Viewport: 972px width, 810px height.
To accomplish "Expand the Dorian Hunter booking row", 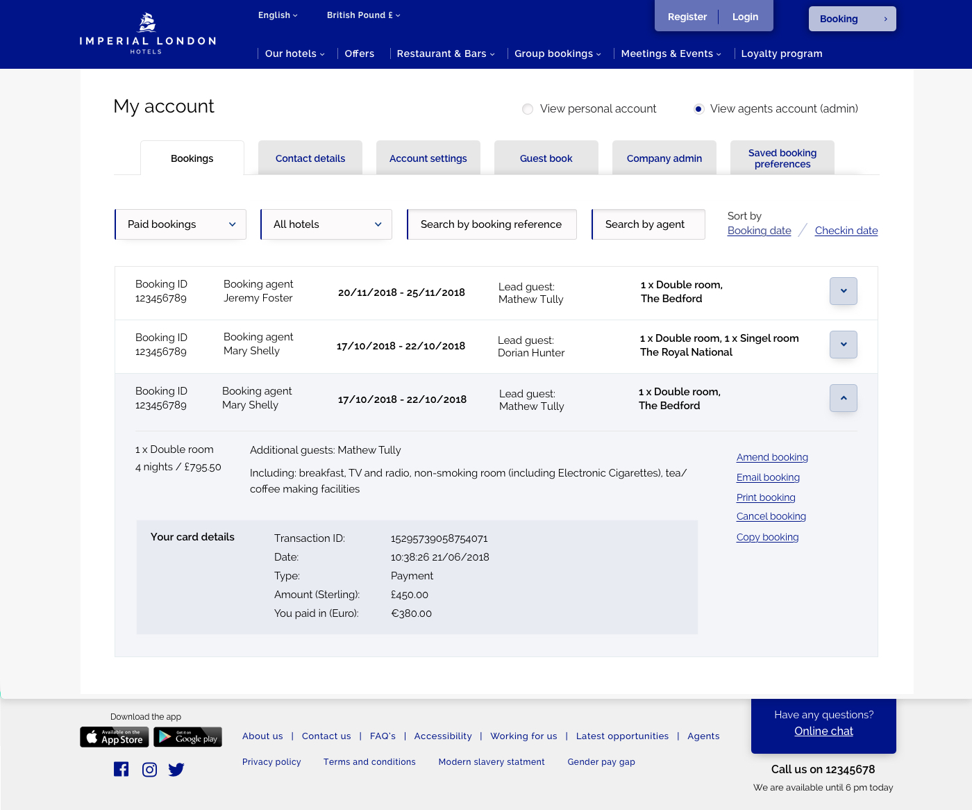I will 843,345.
